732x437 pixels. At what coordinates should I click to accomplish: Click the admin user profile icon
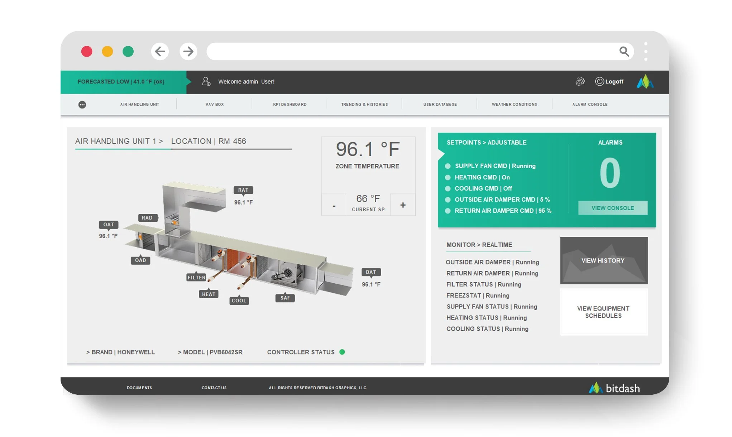click(206, 82)
